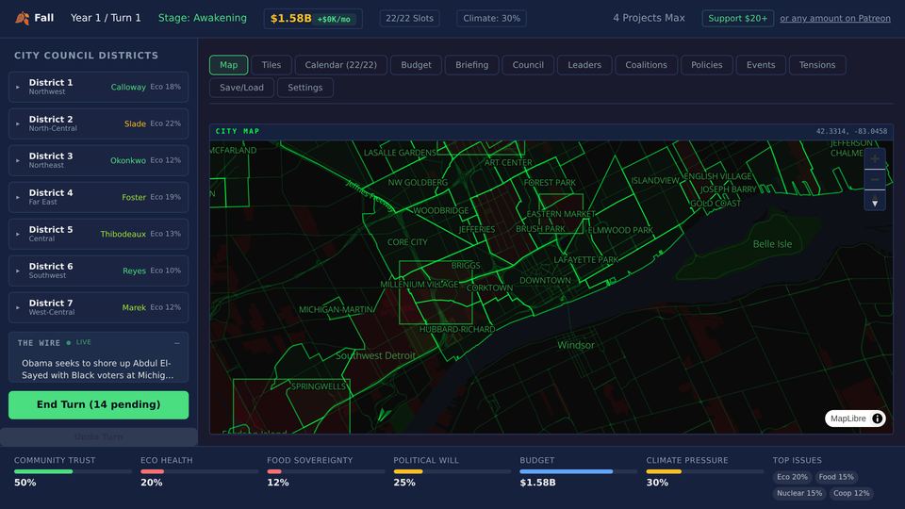Click the Fall season leaf icon
905x509 pixels.
[x=22, y=18]
